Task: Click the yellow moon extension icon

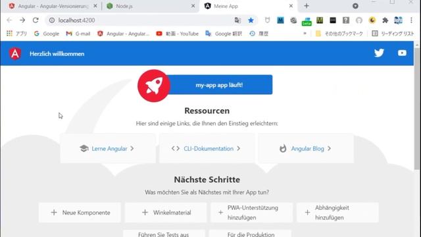Action: click(x=372, y=20)
